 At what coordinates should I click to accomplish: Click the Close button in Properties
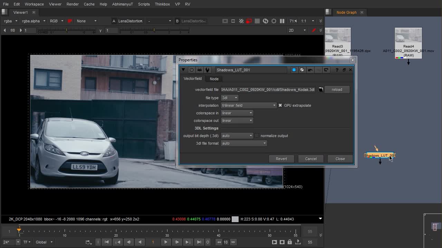click(340, 159)
